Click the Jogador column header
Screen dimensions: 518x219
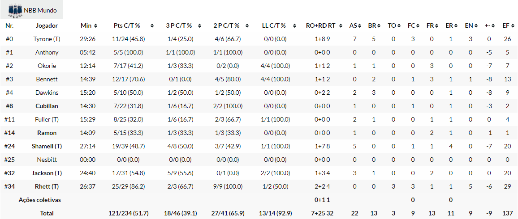(x=47, y=26)
